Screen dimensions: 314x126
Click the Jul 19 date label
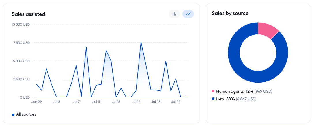point(136,102)
